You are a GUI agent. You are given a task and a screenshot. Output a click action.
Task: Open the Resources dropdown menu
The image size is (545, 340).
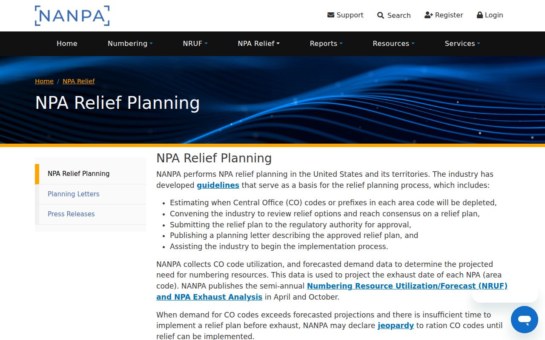pyautogui.click(x=394, y=43)
